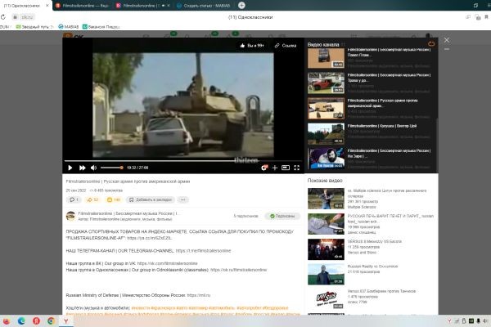Screen dimensions: 491x327
Task: Open Microsoft Edge from taskbar
Action: point(21,321)
